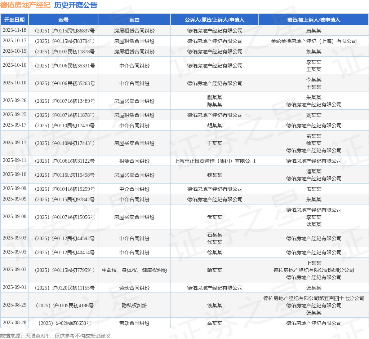369x339 pixels.
Task: Click the date 2025-09-01
Action: click(x=14, y=287)
